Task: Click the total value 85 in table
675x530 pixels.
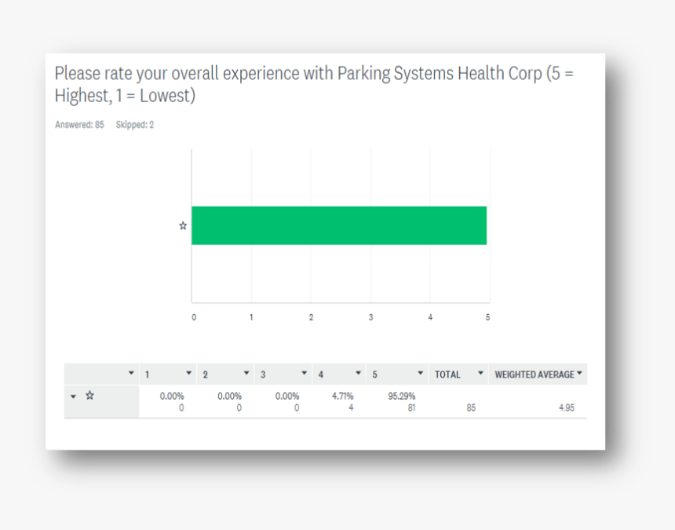Action: pos(471,408)
